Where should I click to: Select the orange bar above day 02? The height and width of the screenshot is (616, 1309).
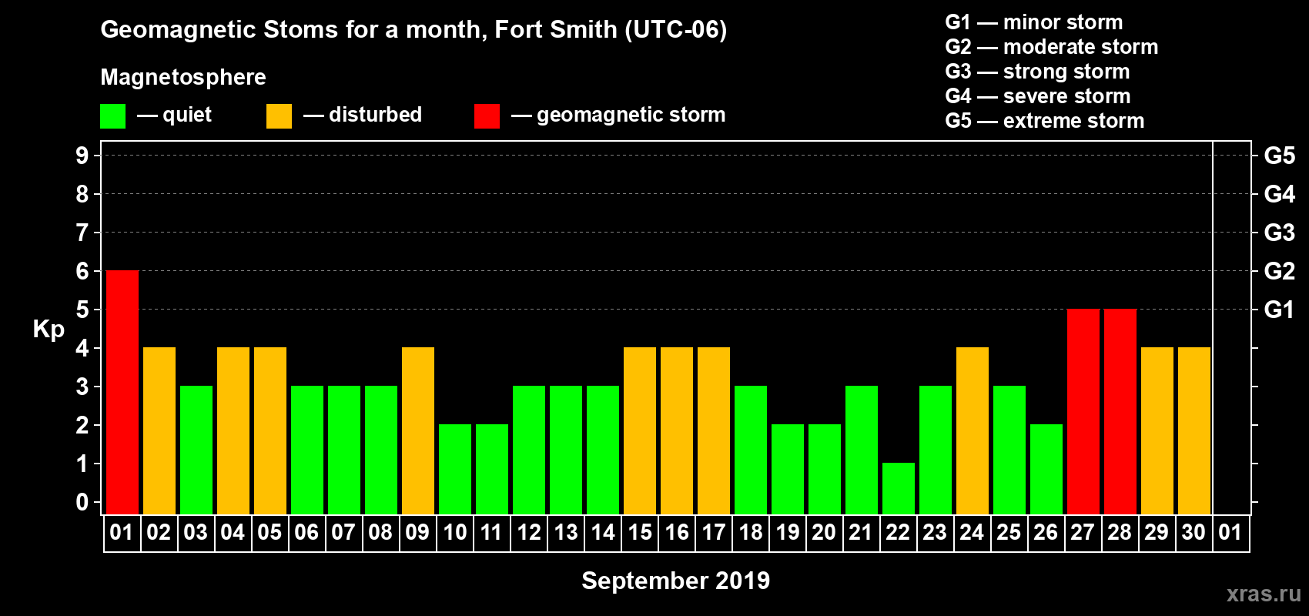click(159, 431)
